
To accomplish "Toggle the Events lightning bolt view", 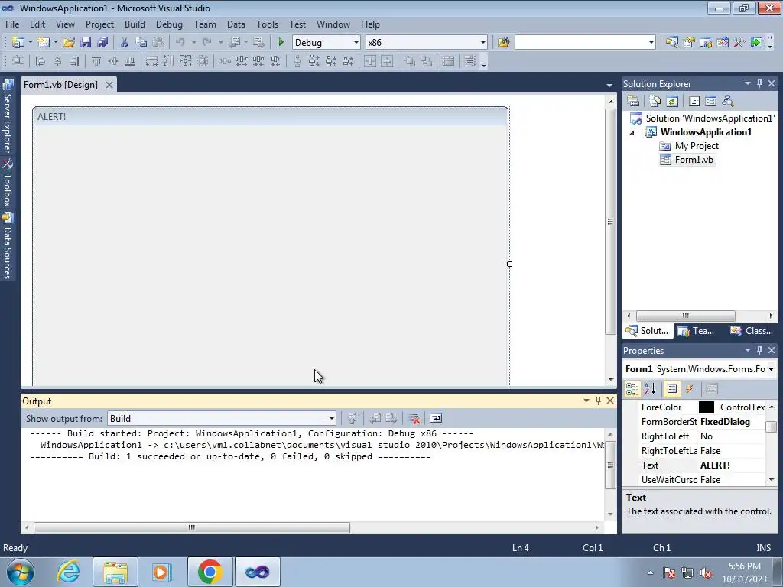I will click(689, 389).
